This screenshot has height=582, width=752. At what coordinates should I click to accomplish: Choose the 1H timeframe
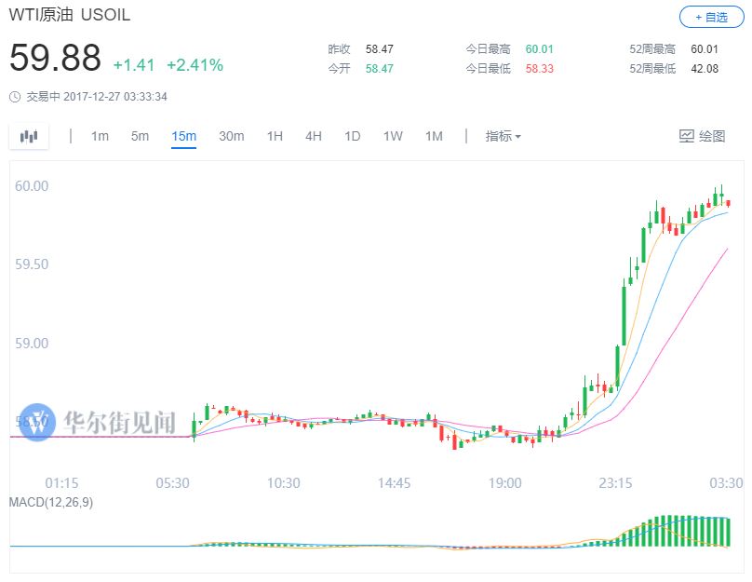pyautogui.click(x=275, y=136)
